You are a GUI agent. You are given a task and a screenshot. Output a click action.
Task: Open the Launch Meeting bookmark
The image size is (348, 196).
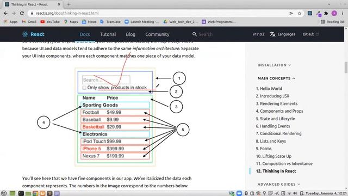coord(142,22)
